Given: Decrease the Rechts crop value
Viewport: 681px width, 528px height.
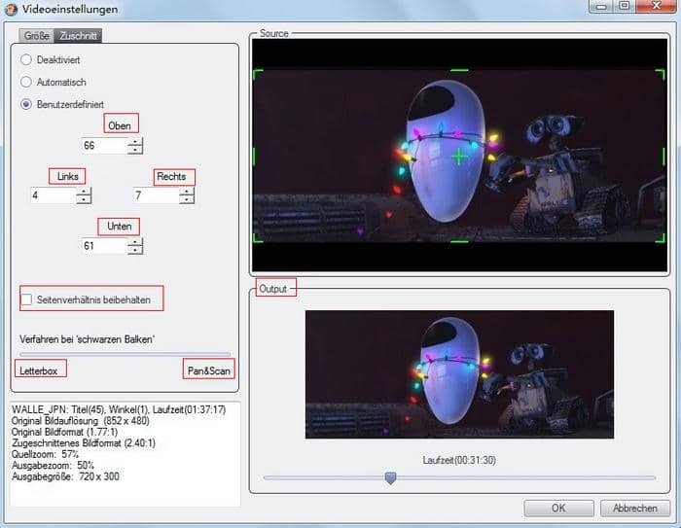Looking at the screenshot, I should pyautogui.click(x=187, y=199).
